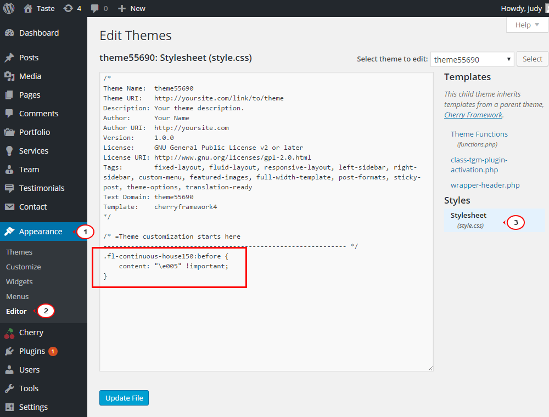Open the Themes submenu item

(x=19, y=252)
